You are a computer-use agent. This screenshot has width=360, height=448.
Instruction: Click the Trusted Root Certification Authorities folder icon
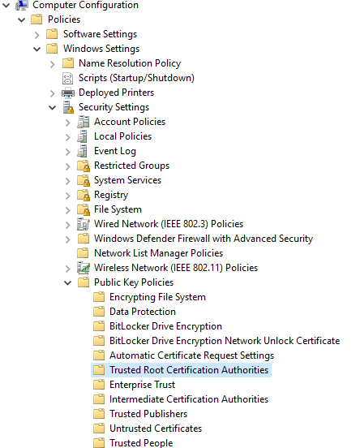coord(99,370)
